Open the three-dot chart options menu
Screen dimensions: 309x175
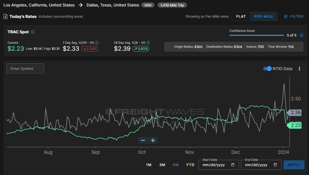(x=299, y=69)
